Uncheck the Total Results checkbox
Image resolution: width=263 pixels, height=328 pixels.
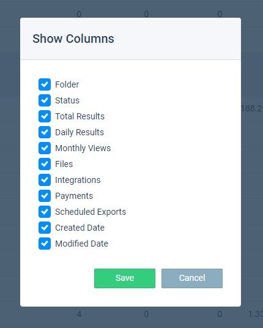coord(45,116)
